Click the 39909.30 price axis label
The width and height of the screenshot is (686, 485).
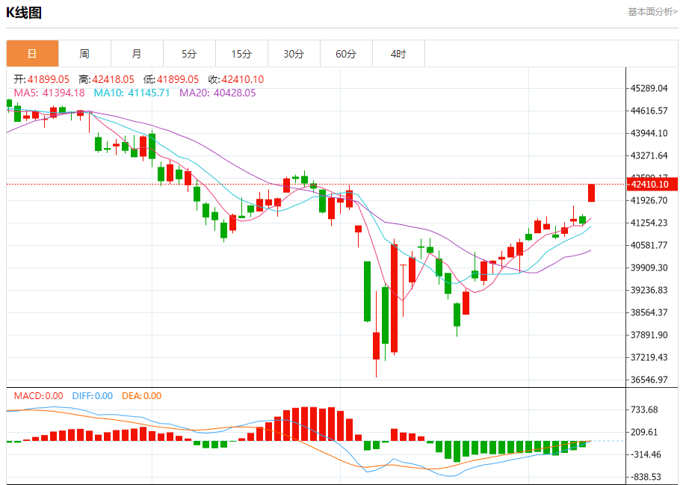[x=649, y=268]
